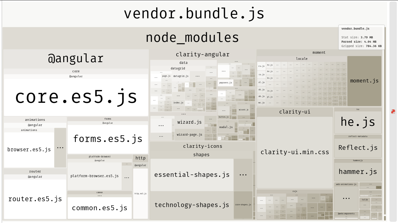398x223 pixels.
Task: Select the router.es5.js block
Action: click(35, 199)
